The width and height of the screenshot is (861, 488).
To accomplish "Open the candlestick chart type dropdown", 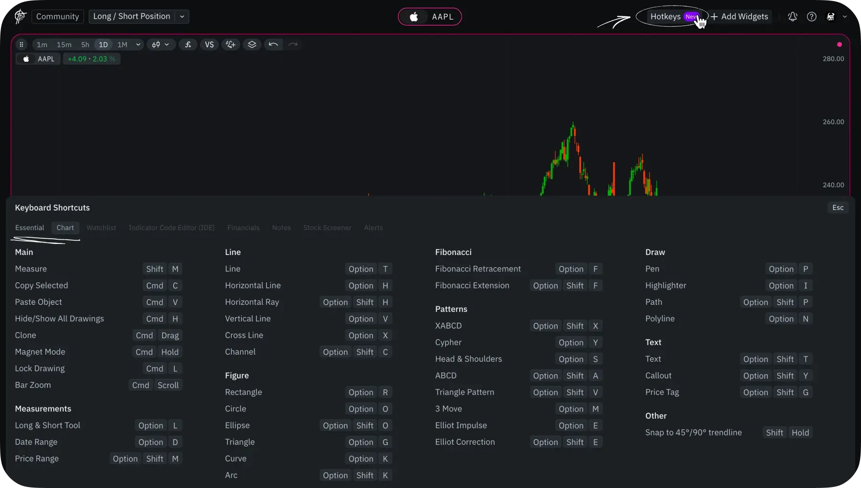I will (x=160, y=44).
